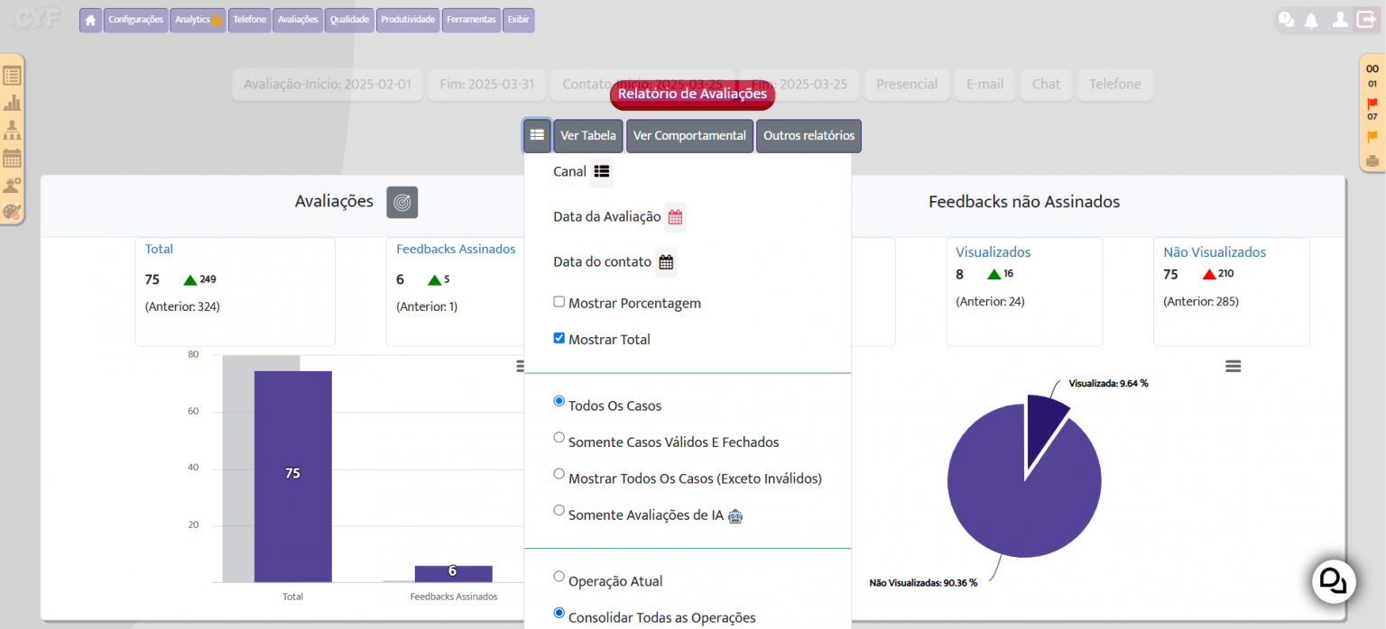Click the orange flag in right panel
Viewport: 1386px width, 629px height.
coord(1372,137)
